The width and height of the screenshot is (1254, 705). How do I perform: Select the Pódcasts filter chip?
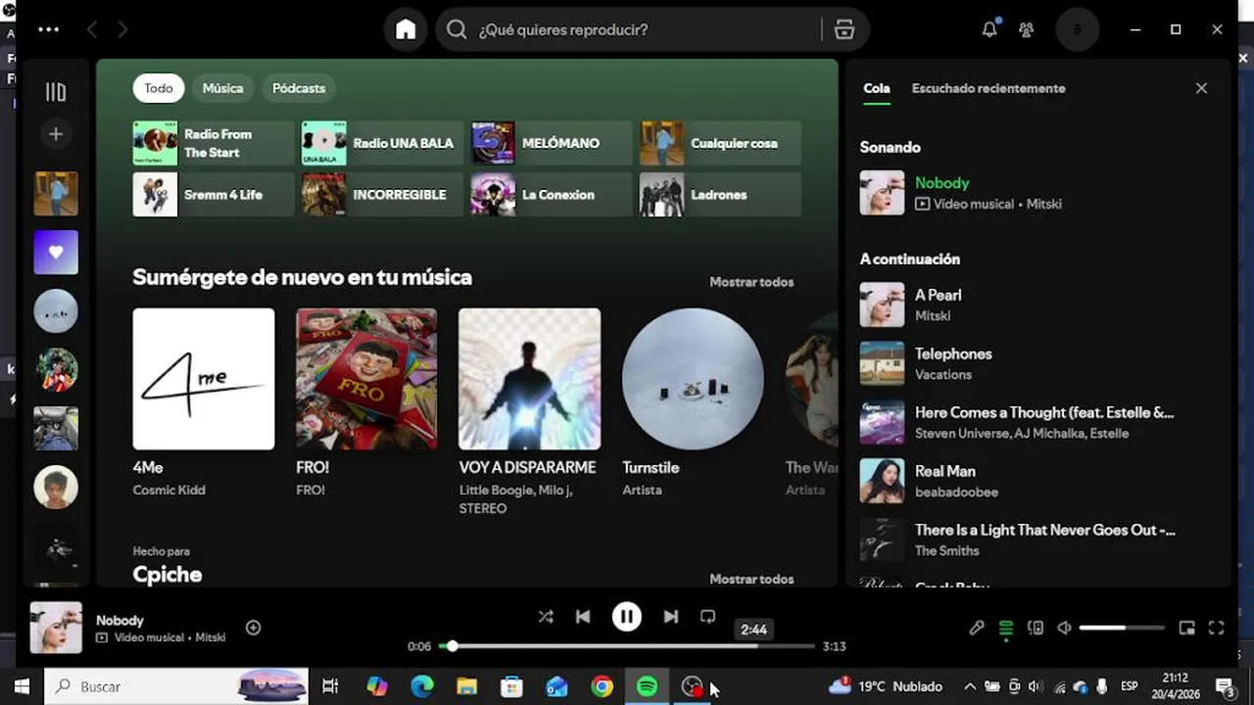tap(299, 88)
